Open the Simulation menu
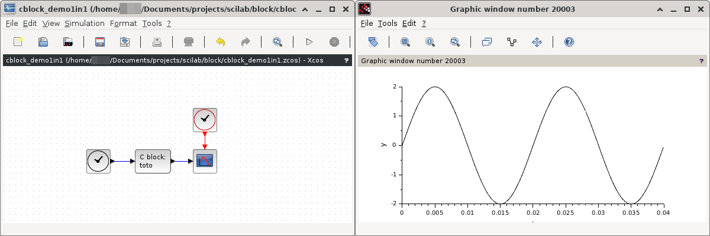The width and height of the screenshot is (710, 236). (85, 24)
